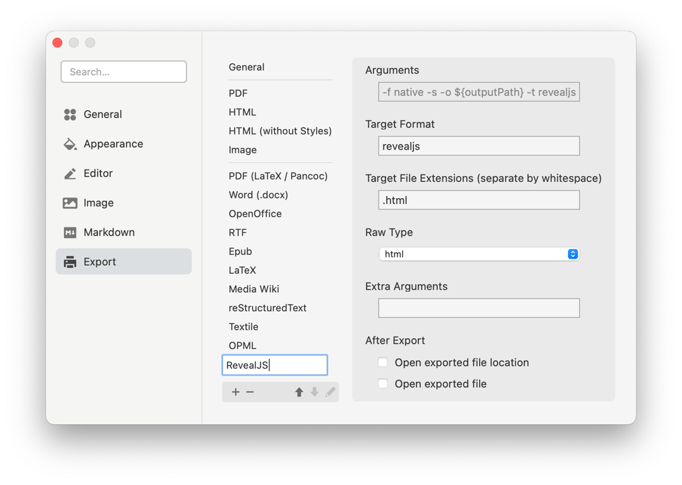
Task: Focus the Target Format field
Action: (x=478, y=147)
